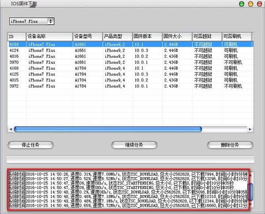Open the iPhone7 Plus device dropdown

(32, 21)
